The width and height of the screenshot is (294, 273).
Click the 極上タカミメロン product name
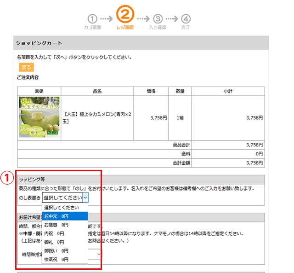(96, 117)
